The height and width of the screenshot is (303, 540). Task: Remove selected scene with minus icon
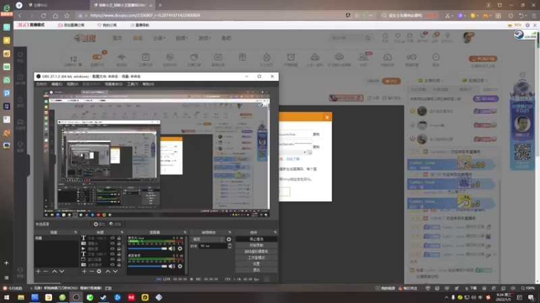point(45,271)
